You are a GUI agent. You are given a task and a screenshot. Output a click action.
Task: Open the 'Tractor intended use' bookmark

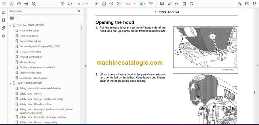tap(30, 41)
